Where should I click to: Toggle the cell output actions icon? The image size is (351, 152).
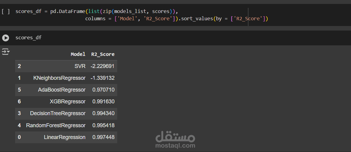(x=6, y=52)
